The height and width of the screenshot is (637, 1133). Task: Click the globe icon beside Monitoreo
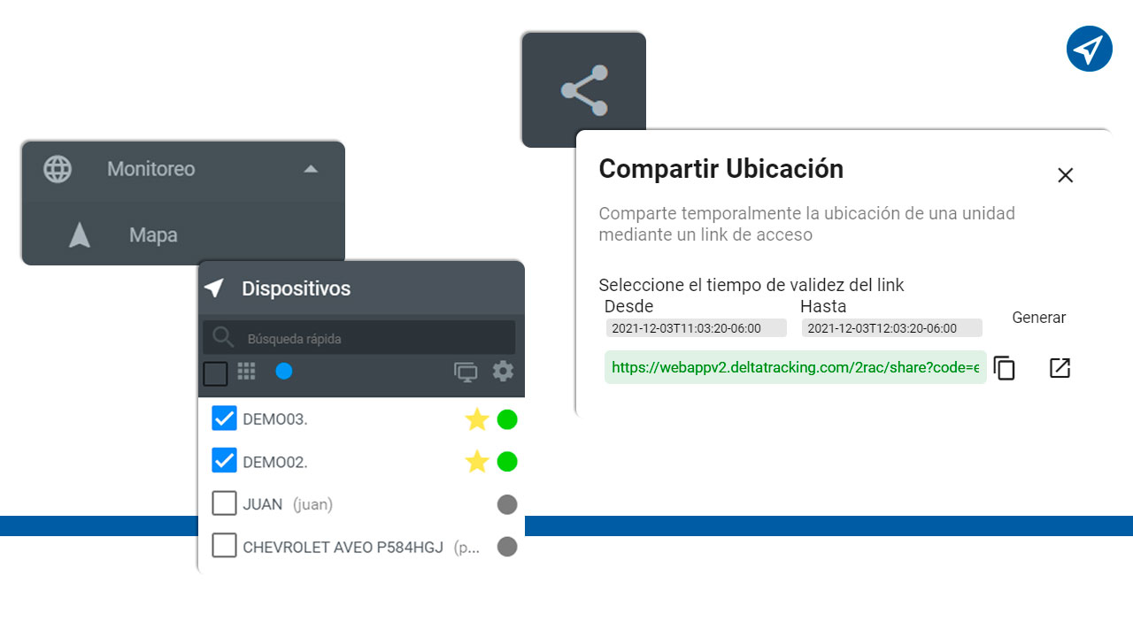tap(57, 169)
